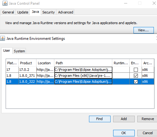Click the Path column header

(x=83, y=63)
